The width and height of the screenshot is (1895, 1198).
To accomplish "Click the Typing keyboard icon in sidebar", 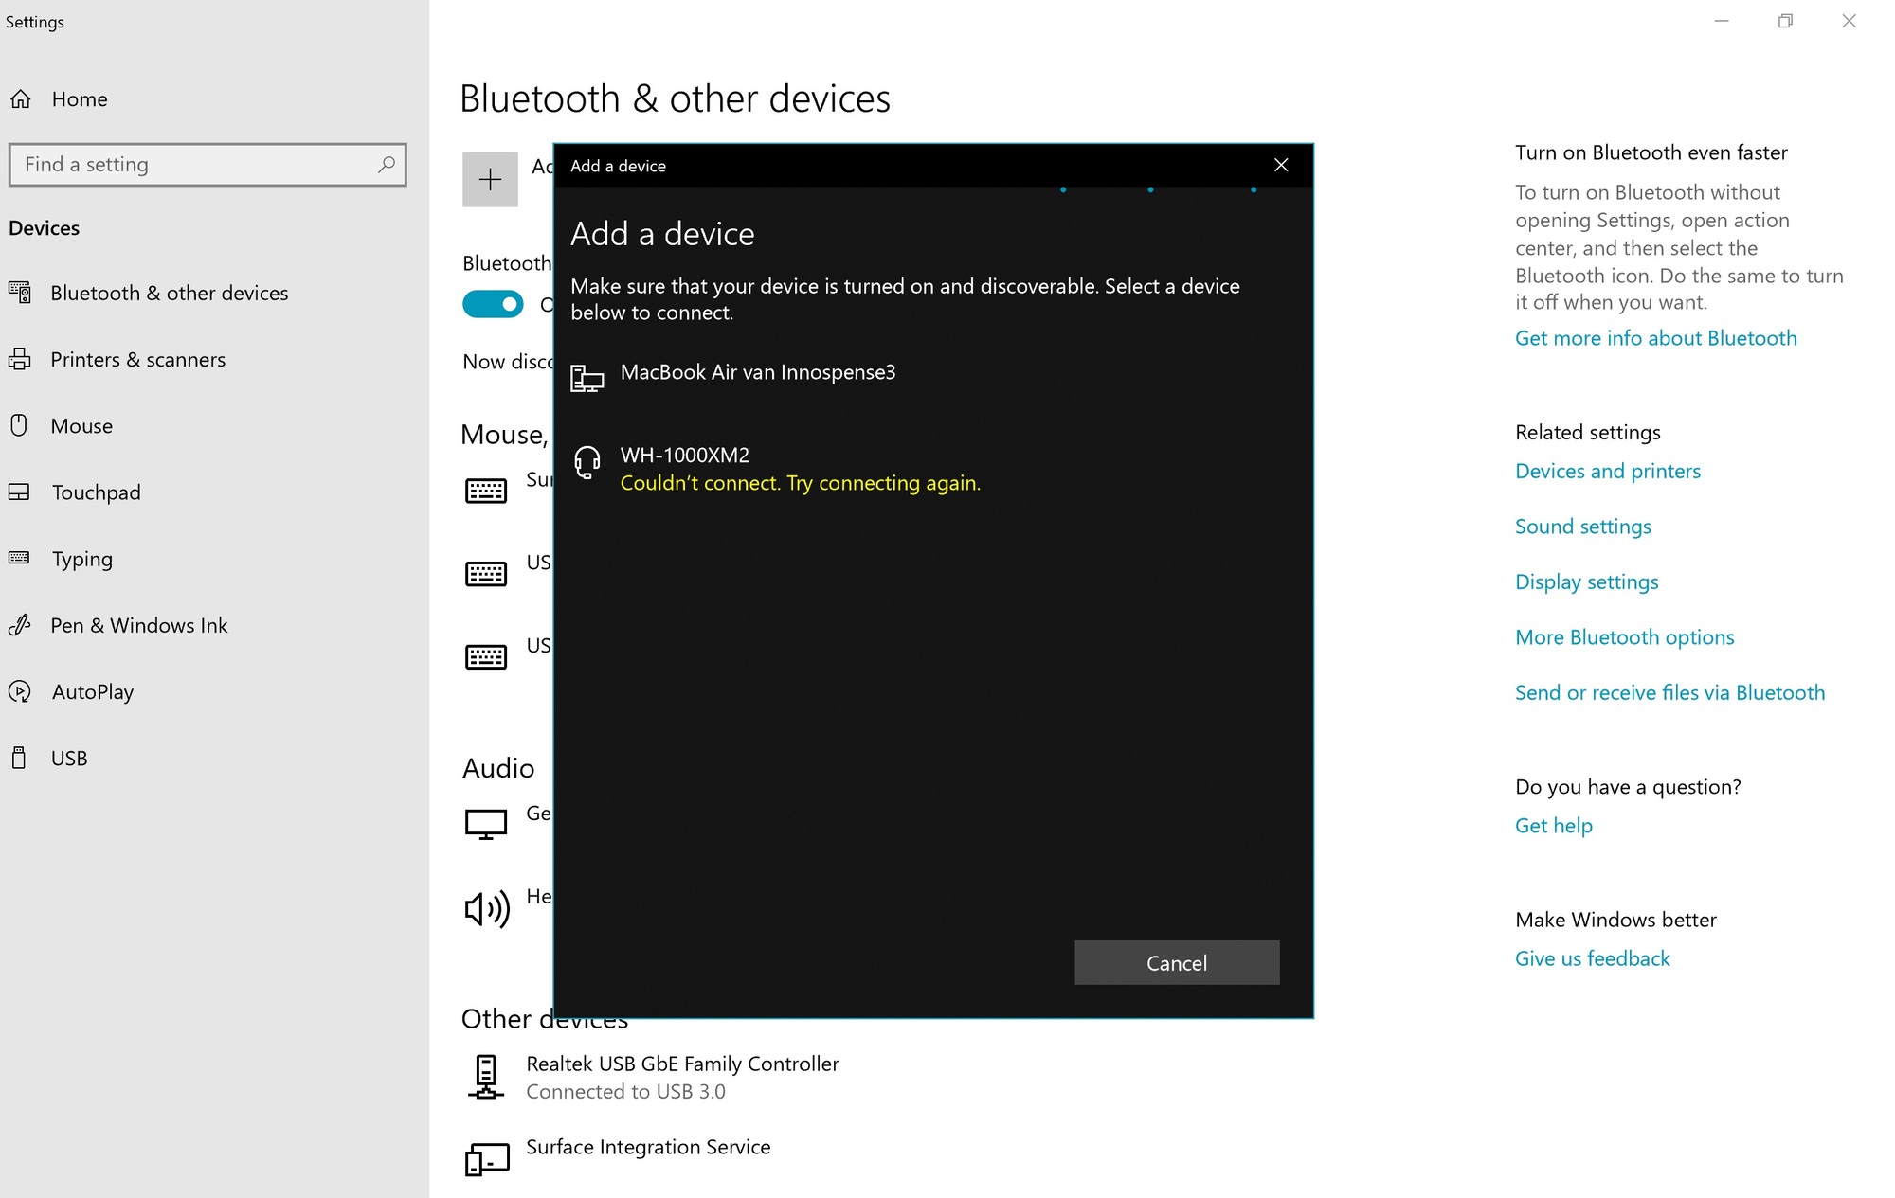I will tap(19, 558).
